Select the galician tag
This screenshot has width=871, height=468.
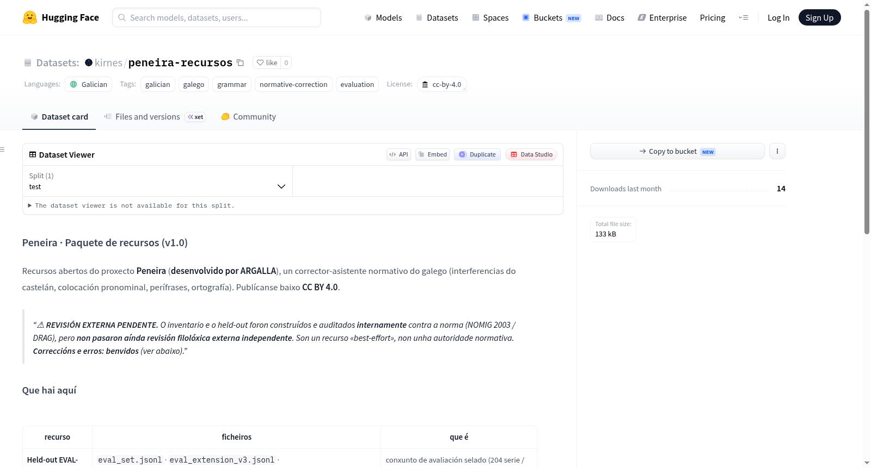[158, 84]
